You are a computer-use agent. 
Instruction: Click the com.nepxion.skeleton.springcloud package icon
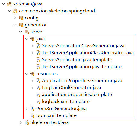15,11
